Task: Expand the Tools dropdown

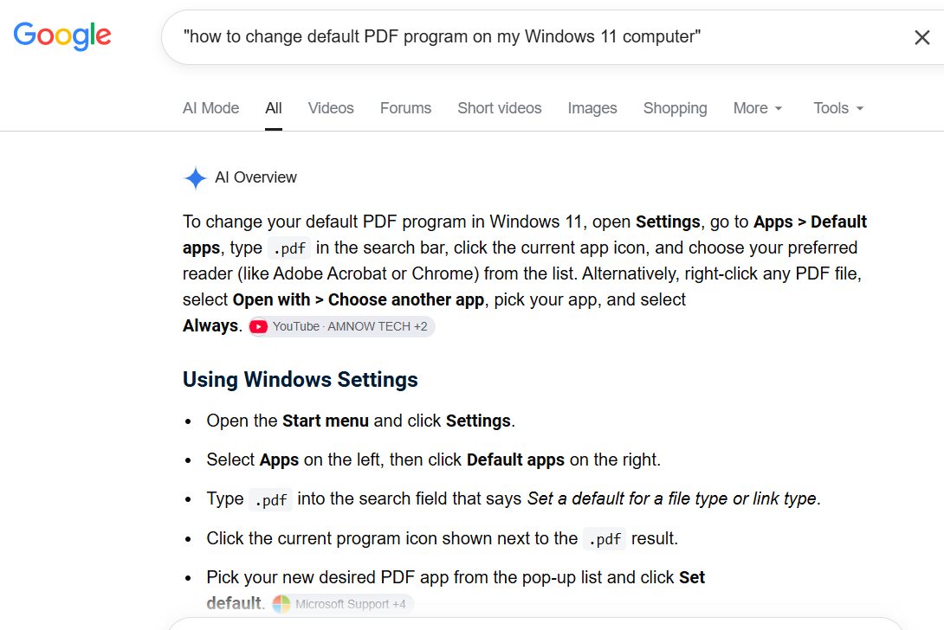Action: [x=838, y=108]
